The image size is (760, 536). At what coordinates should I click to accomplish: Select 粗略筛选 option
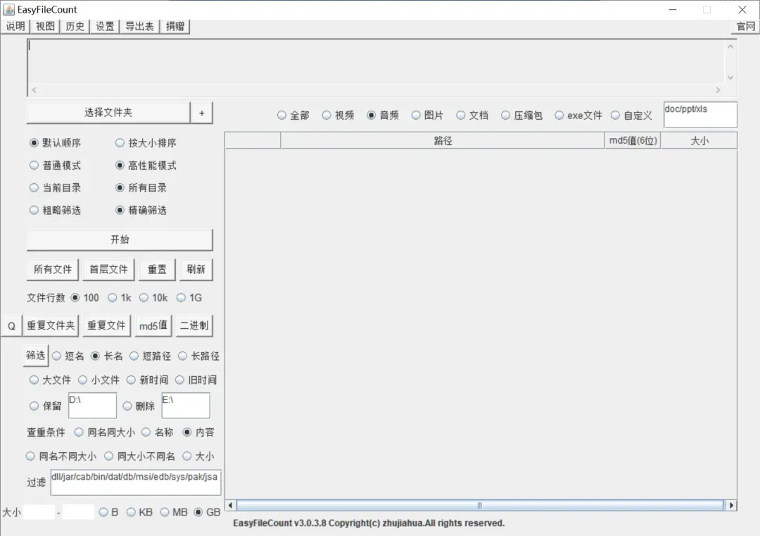click(x=56, y=210)
